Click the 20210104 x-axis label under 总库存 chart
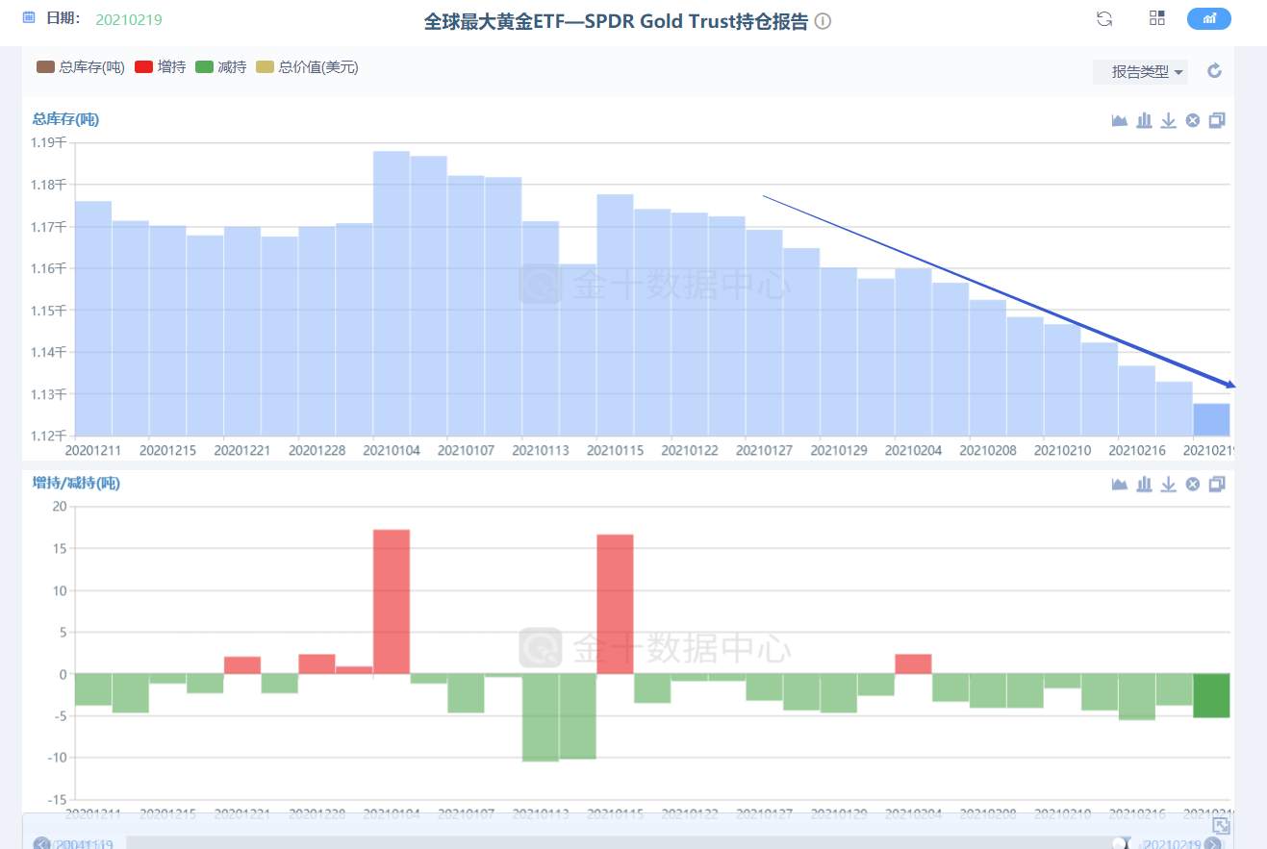The width and height of the screenshot is (1267, 849). [392, 450]
